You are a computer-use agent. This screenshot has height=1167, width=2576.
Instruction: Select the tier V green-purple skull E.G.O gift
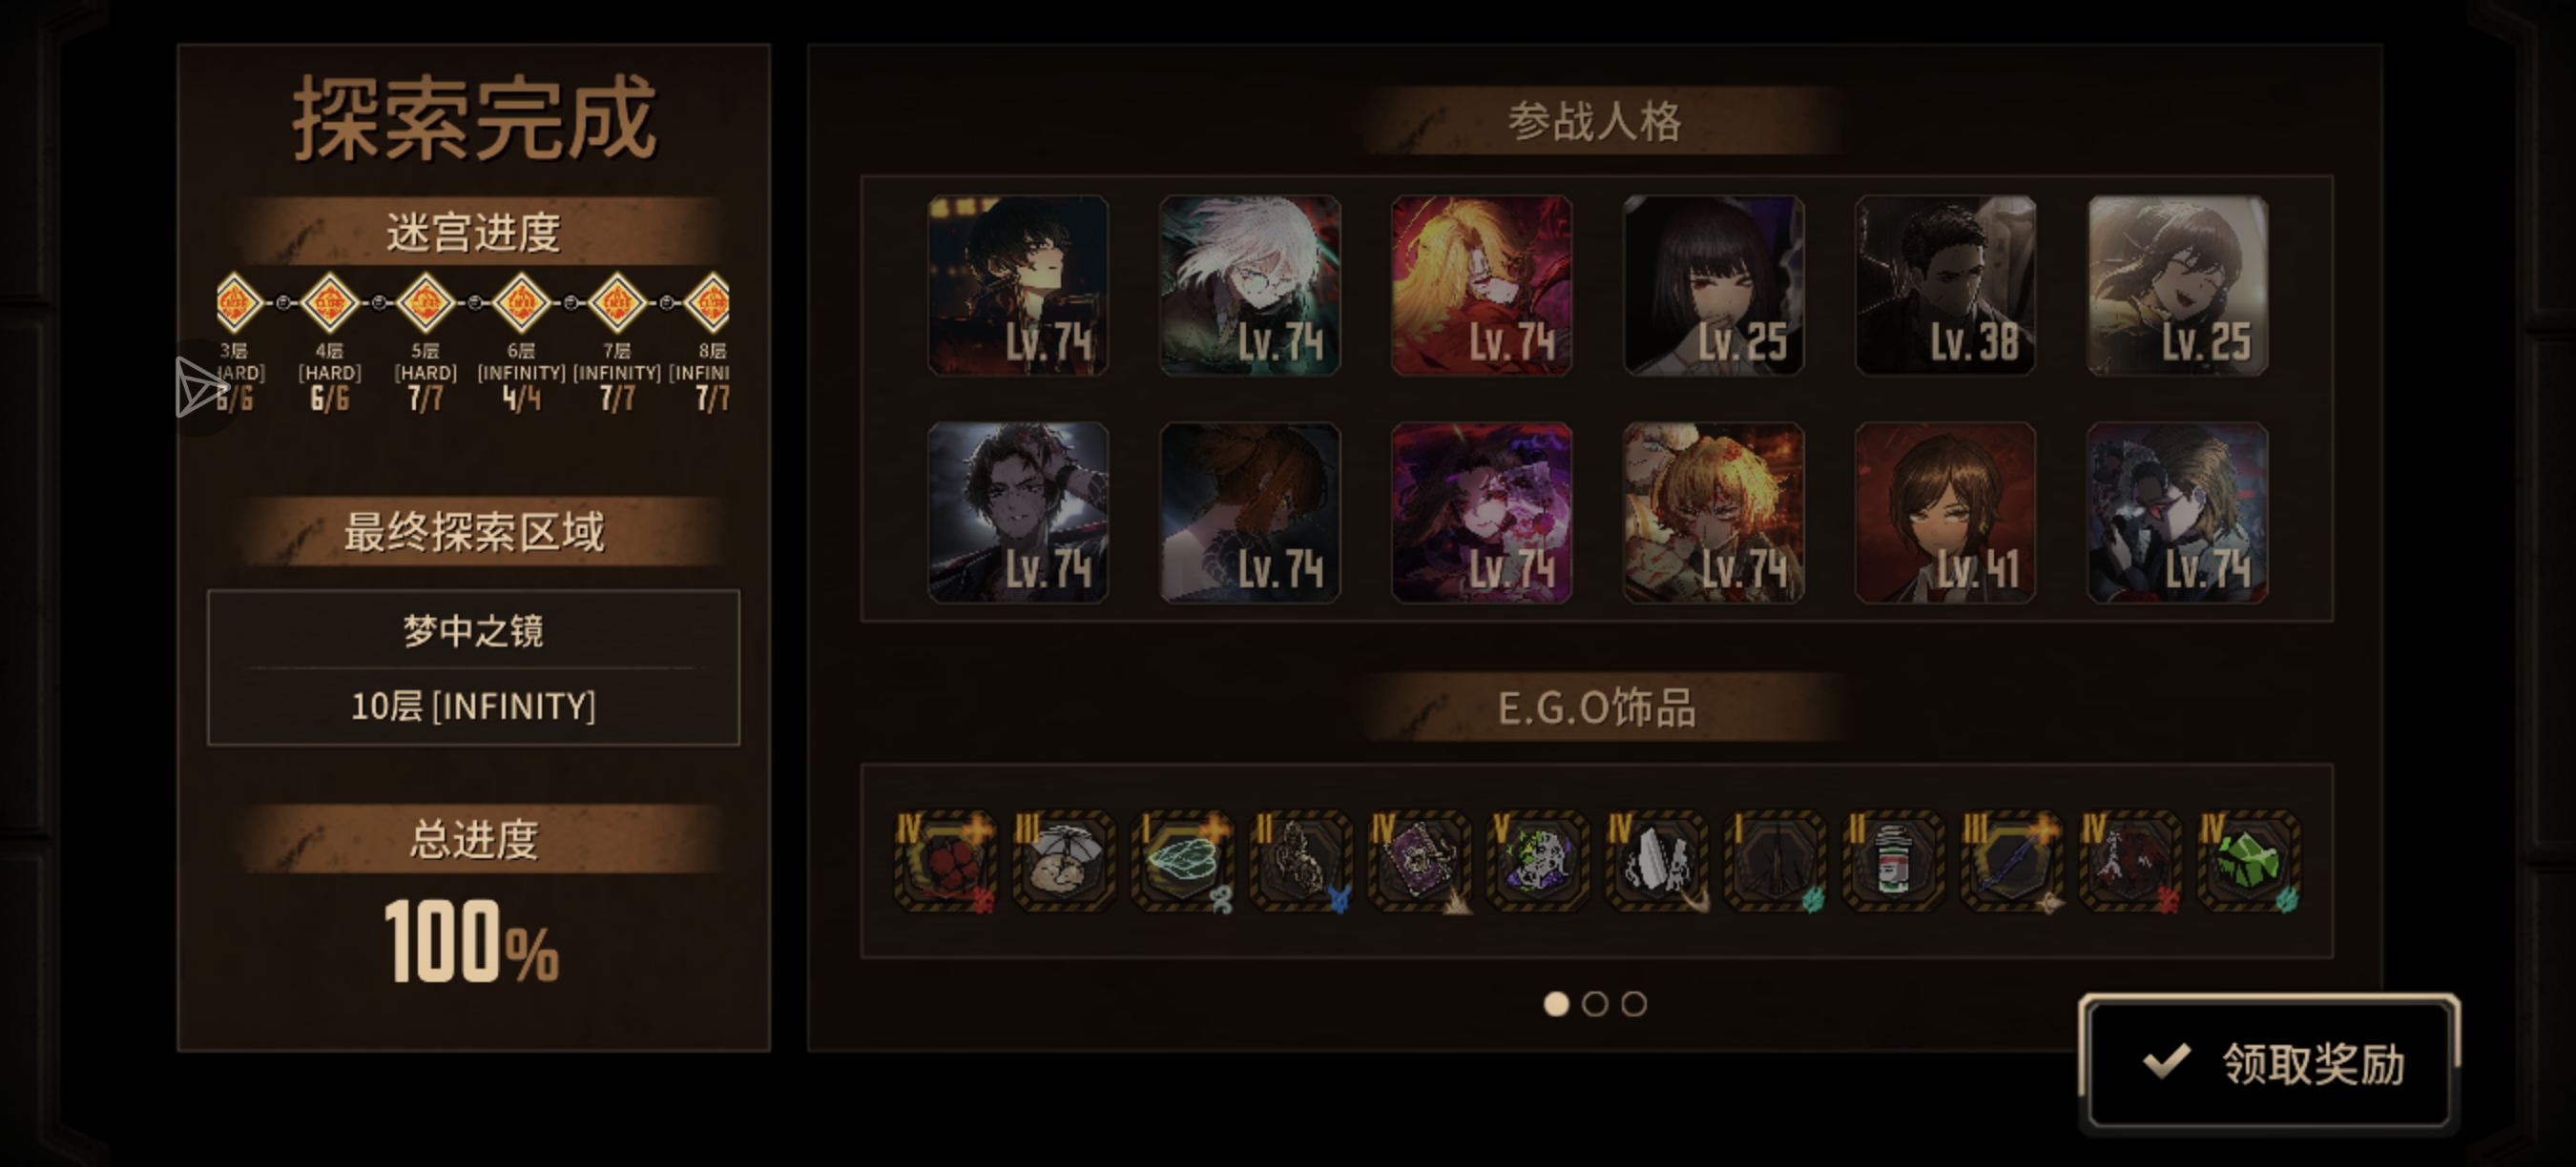[x=1538, y=860]
